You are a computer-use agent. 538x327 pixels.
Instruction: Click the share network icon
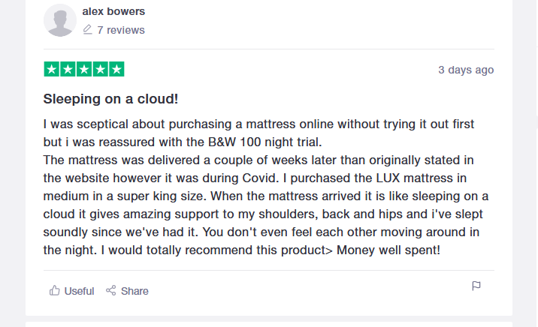(110, 291)
